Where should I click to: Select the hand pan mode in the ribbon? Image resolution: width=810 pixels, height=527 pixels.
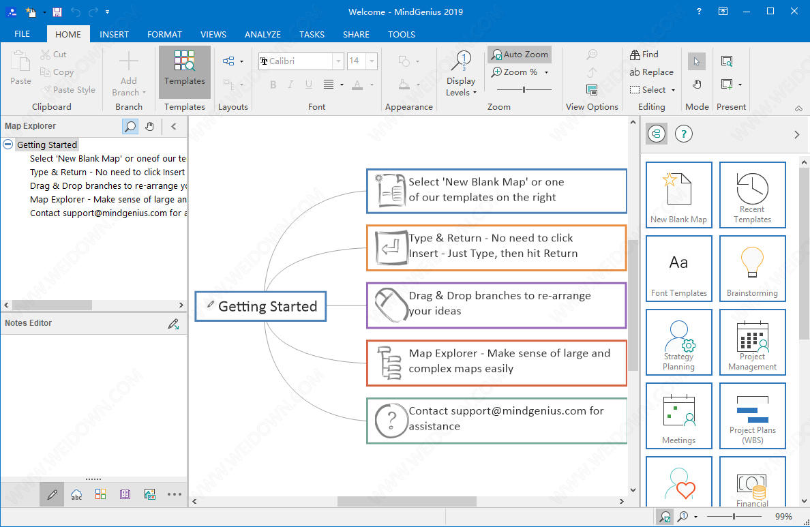(697, 85)
